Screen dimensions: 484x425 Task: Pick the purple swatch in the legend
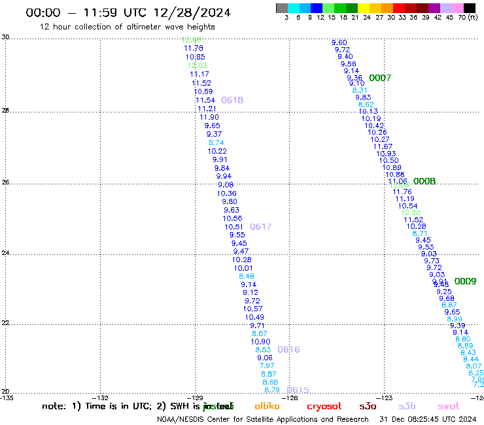pyautogui.click(x=434, y=8)
